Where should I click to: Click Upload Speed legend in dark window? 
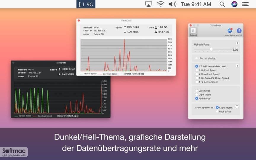point(25,116)
